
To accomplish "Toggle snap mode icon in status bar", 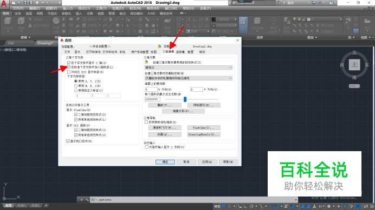I will tap(229, 206).
